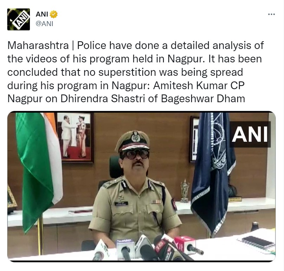Click the name tag on officer's chest
This screenshot has height=271, width=284.
pyautogui.click(x=121, y=204)
